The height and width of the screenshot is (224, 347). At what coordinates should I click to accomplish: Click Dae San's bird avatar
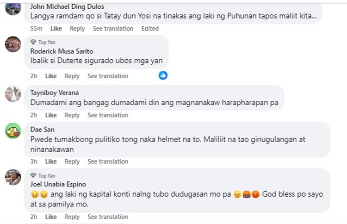(13, 131)
